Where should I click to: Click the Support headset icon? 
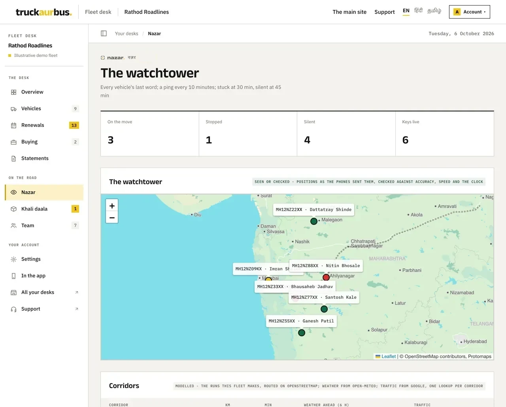pyautogui.click(x=13, y=309)
